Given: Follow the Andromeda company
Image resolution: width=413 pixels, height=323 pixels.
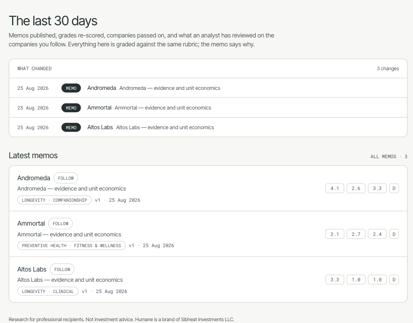Looking at the screenshot, I should pos(66,178).
